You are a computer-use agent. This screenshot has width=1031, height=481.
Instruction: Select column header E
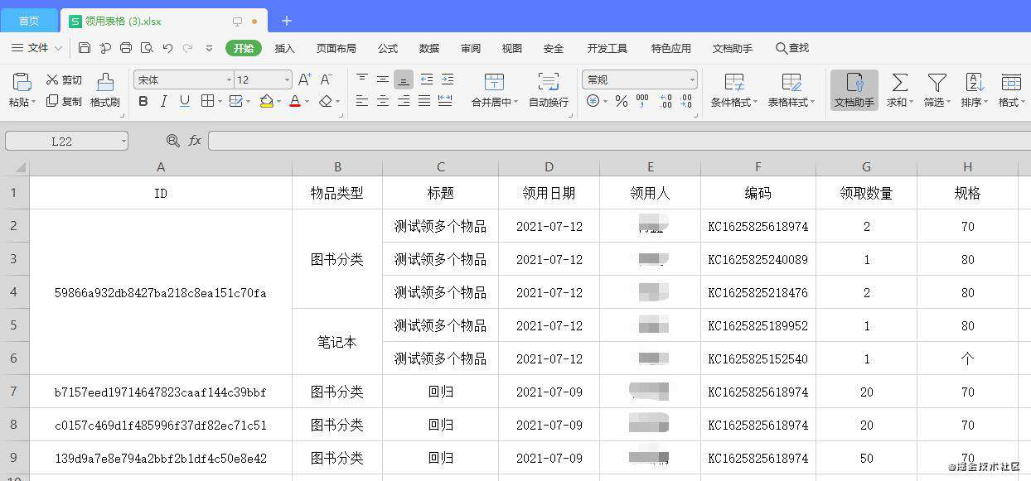coord(651,166)
